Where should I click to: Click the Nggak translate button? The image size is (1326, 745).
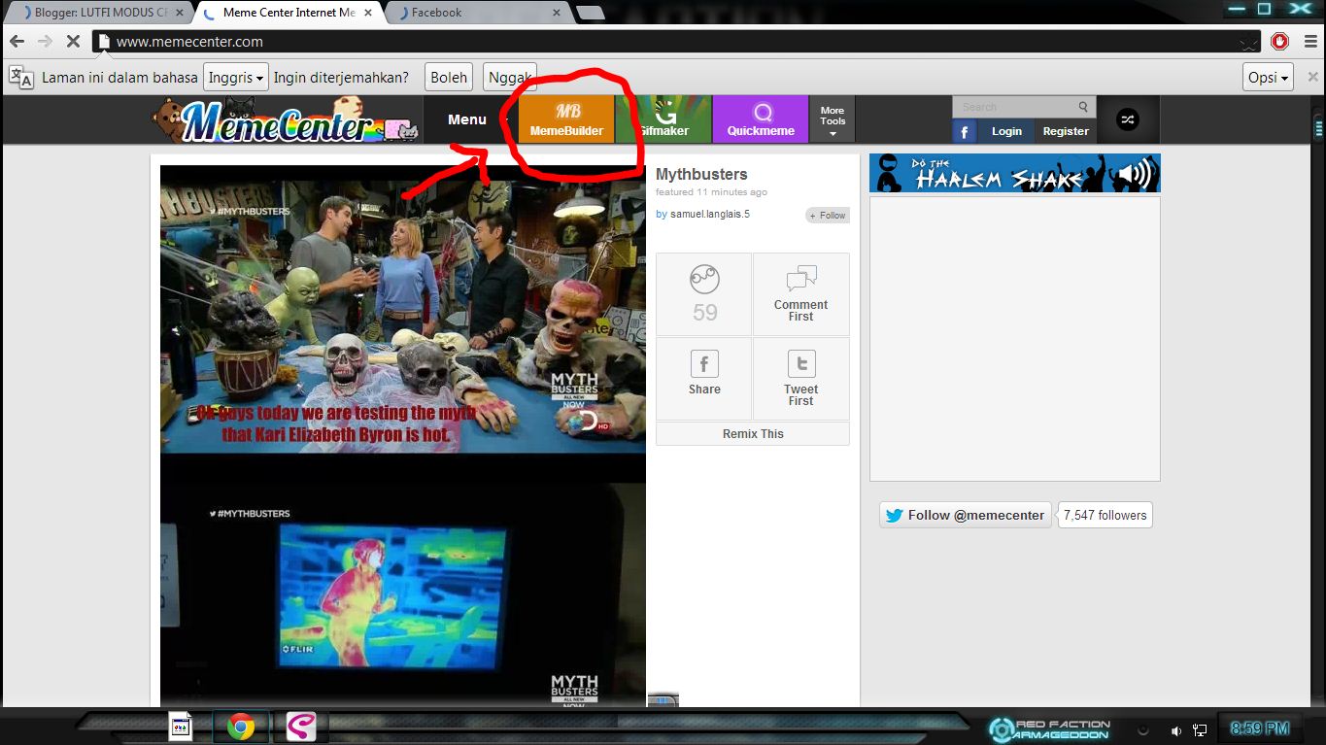(510, 78)
